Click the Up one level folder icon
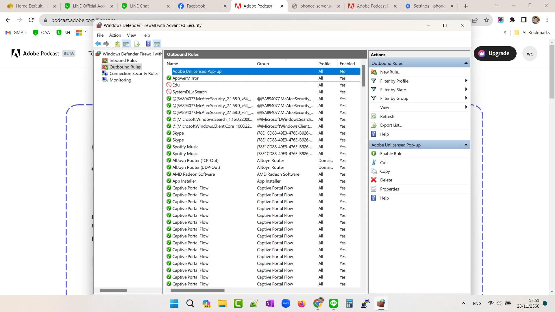The width and height of the screenshot is (555, 312). tap(117, 44)
